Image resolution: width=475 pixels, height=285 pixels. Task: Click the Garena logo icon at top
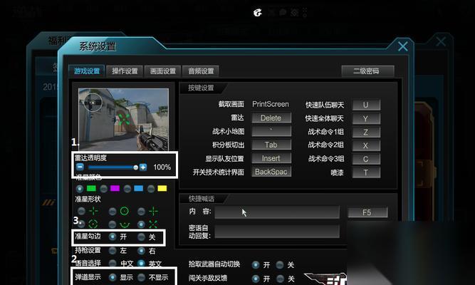coord(257,13)
